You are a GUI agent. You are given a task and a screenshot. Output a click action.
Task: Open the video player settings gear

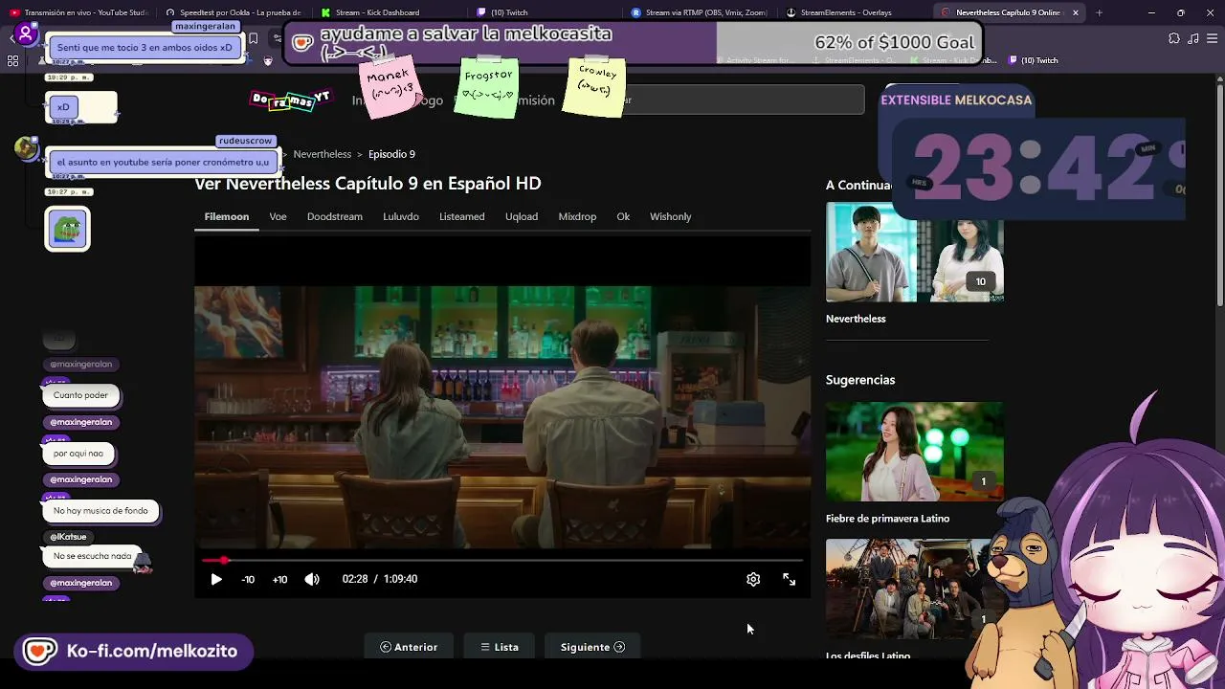click(x=753, y=579)
